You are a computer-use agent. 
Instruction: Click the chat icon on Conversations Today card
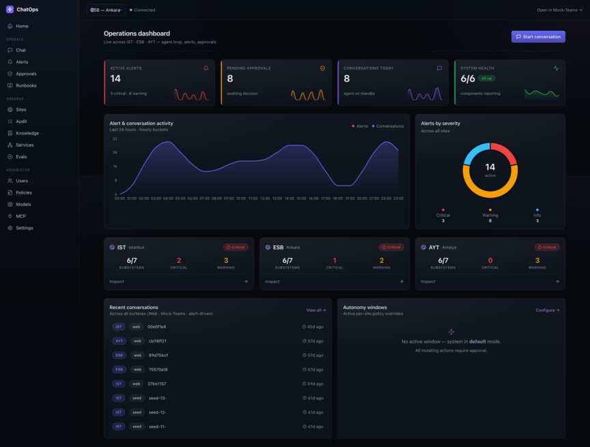439,68
